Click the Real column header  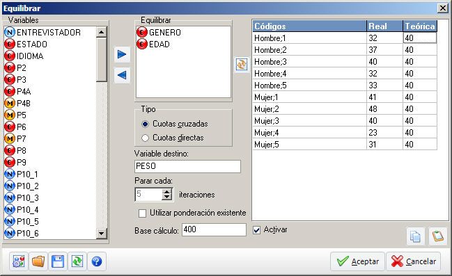[384, 26]
